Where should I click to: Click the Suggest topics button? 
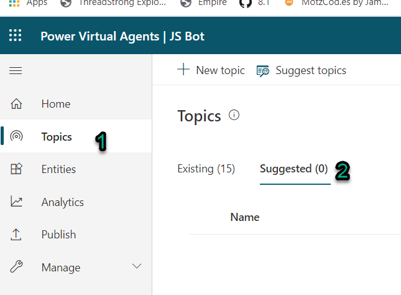(302, 70)
